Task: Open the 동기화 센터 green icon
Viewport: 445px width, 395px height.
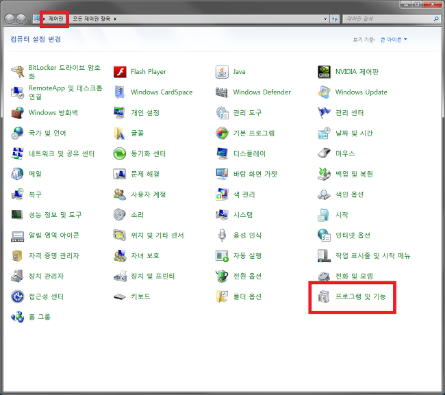Action: coord(120,153)
